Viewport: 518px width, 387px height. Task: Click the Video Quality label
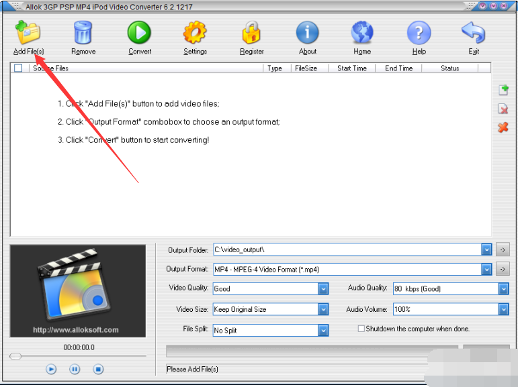189,288
